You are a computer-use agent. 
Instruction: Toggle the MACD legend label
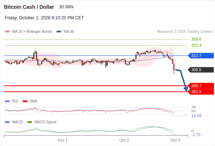17,122
